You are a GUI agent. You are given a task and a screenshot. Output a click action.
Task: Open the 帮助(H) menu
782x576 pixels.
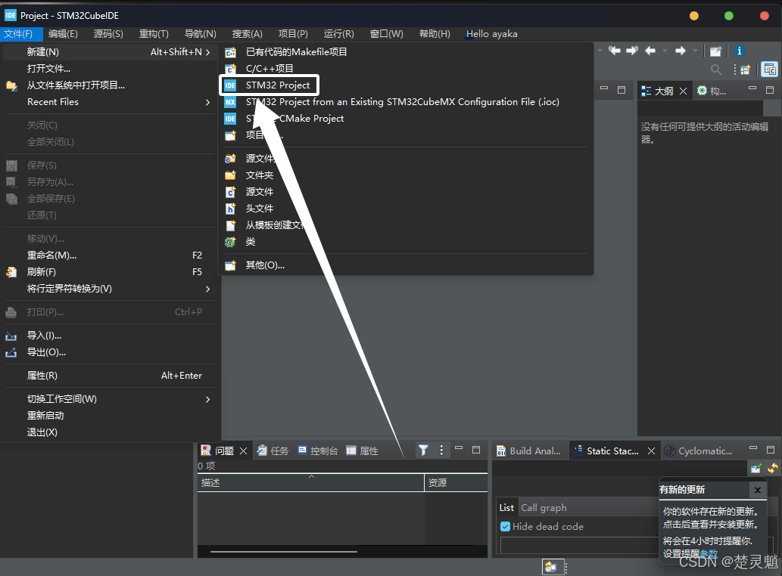pyautogui.click(x=435, y=34)
